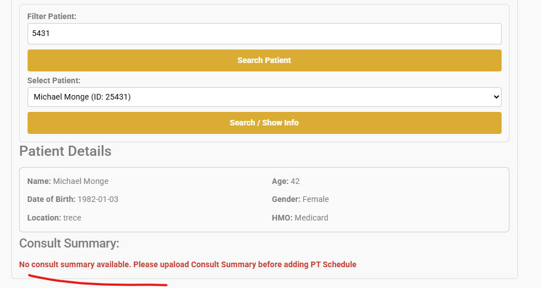
Task: Click the Location value 'trece'
Action: pos(72,218)
